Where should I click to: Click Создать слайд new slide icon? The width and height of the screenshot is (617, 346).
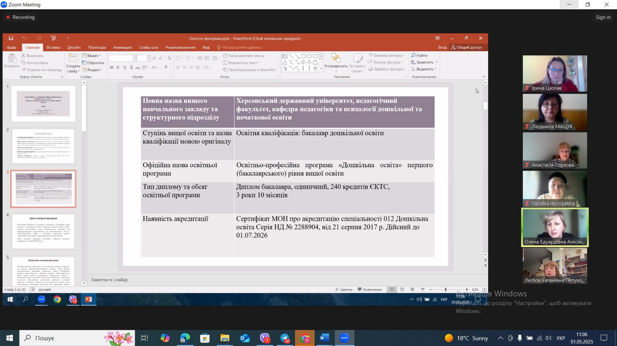coord(73,59)
